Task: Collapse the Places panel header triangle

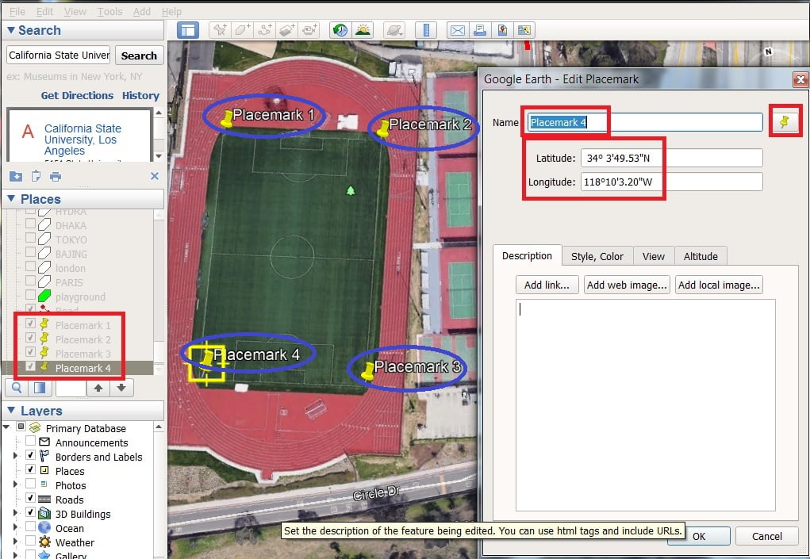Action: [11, 199]
